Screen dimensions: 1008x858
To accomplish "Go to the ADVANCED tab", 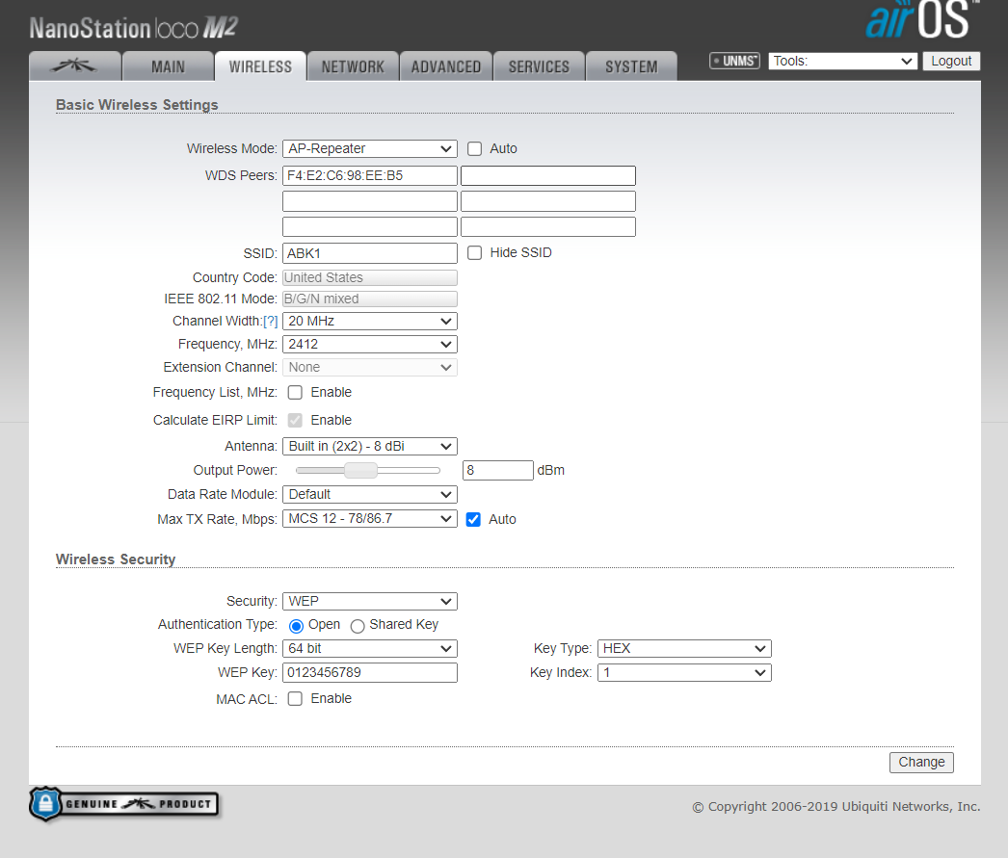I will (x=446, y=66).
